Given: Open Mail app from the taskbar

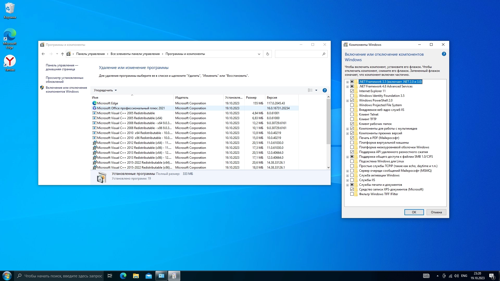Looking at the screenshot, I should tap(148, 276).
